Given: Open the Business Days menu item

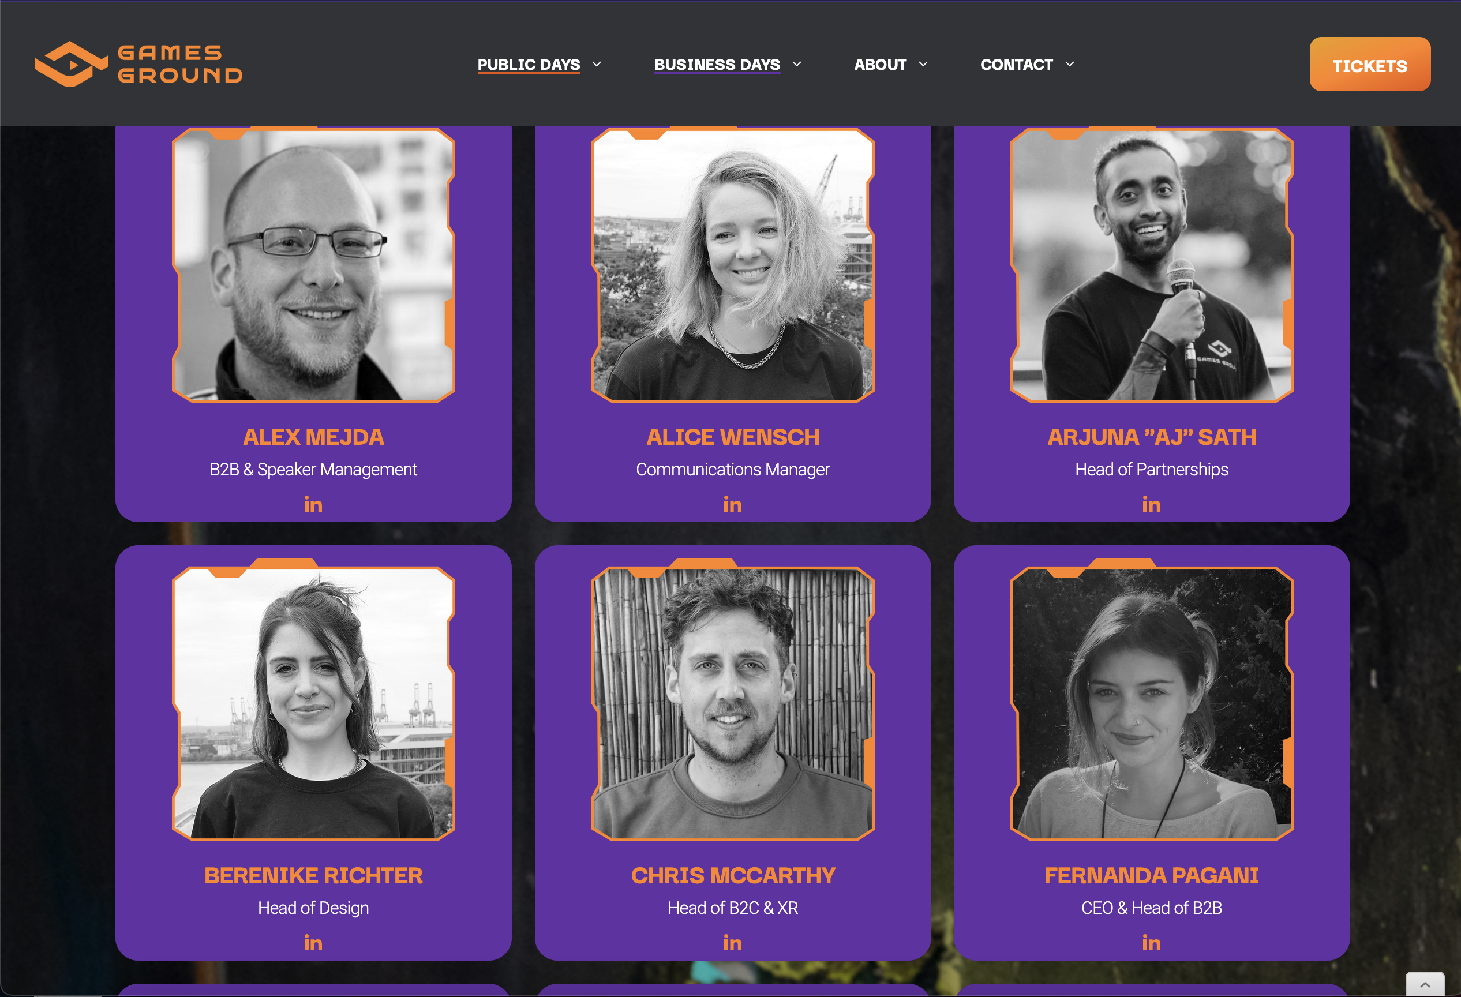Looking at the screenshot, I should (x=717, y=65).
